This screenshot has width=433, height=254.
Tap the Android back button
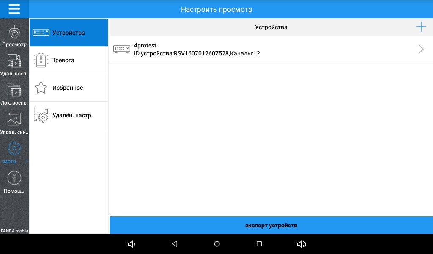click(x=174, y=244)
